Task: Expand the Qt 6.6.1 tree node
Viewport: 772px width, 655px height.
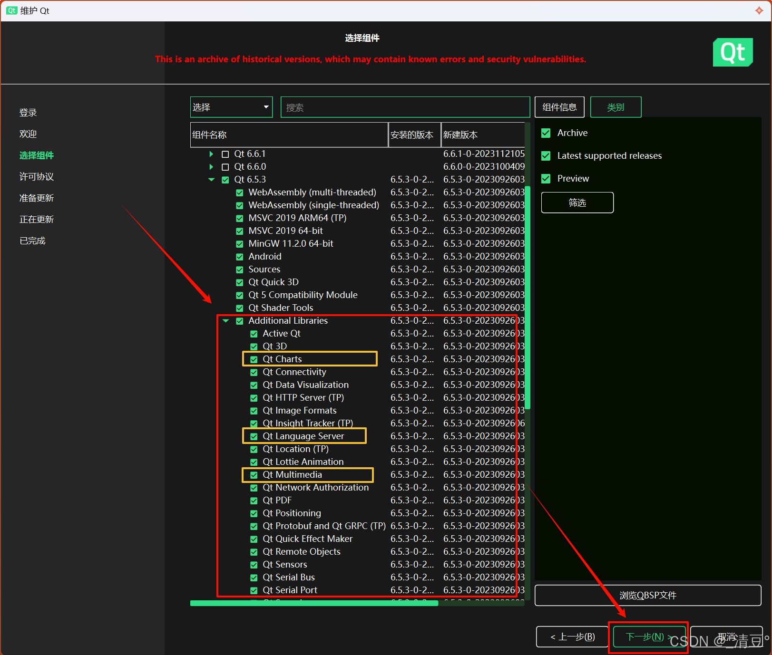Action: tap(211, 154)
